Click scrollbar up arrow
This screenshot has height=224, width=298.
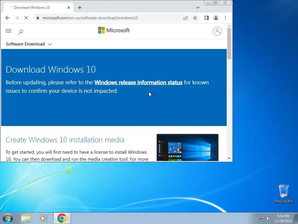click(x=229, y=26)
